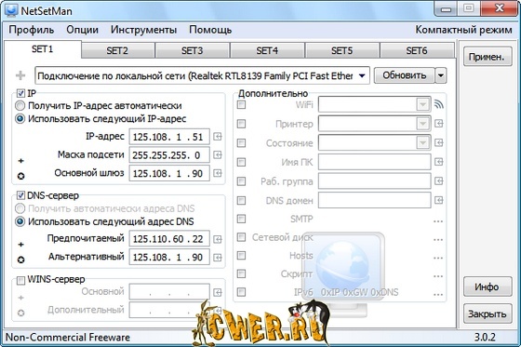The image size is (521, 347).
Task: Enable the Состояние checkbox
Action: point(241,143)
